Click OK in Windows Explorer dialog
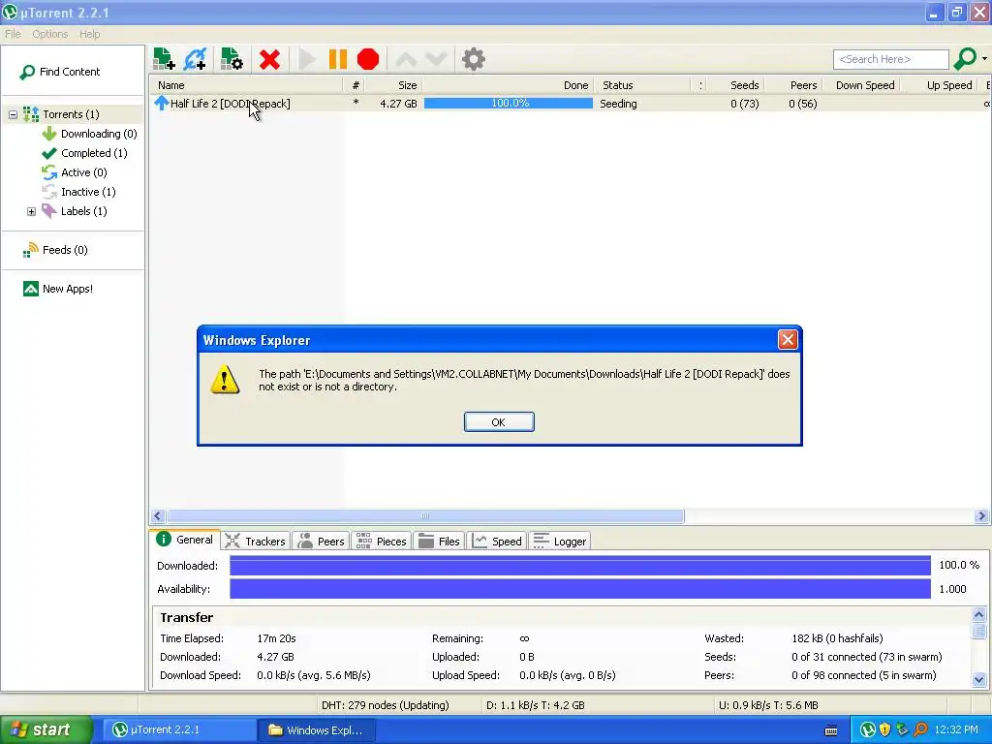992x744 pixels. pyautogui.click(x=499, y=422)
